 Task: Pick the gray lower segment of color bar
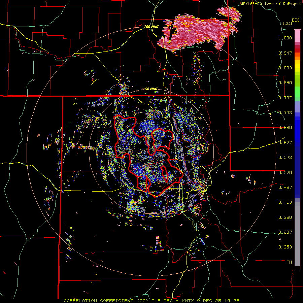(297, 234)
